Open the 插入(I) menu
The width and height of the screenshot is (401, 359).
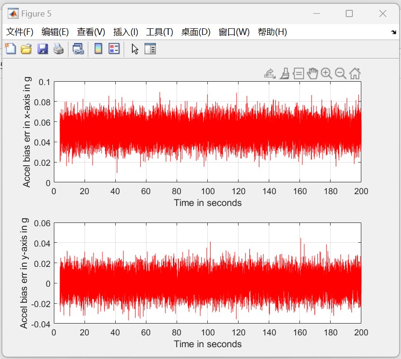[126, 32]
